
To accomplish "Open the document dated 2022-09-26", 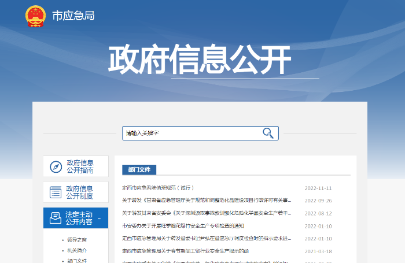I will [207, 201].
